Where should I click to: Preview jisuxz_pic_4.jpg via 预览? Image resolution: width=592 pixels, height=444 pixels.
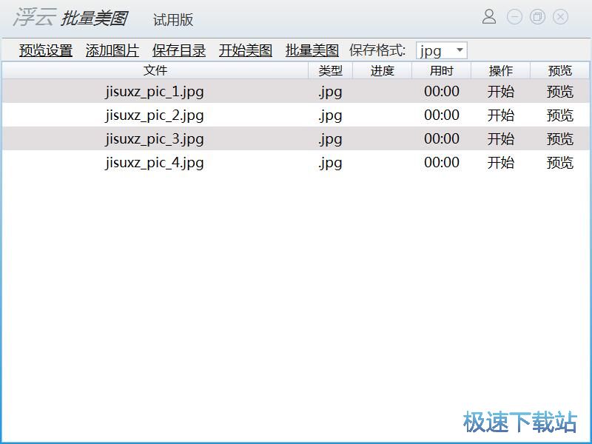pyautogui.click(x=560, y=163)
